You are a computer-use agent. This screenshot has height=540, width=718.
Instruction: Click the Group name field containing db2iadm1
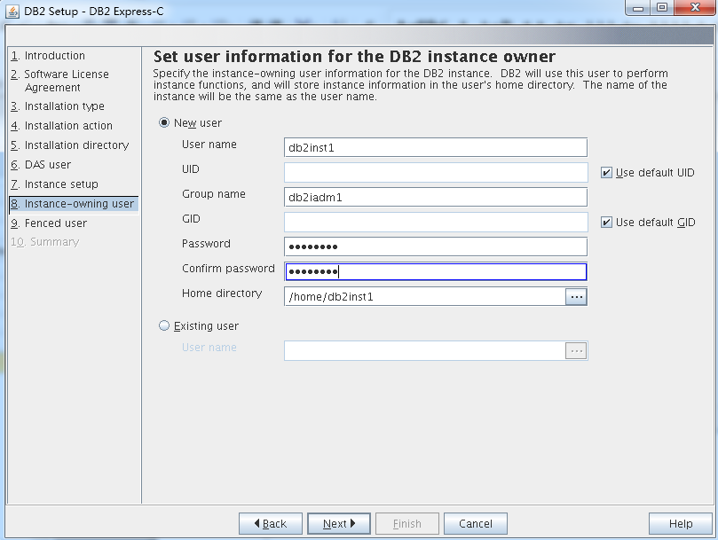click(x=436, y=197)
